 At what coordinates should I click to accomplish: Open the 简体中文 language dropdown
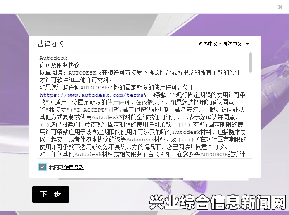[x=225, y=44]
